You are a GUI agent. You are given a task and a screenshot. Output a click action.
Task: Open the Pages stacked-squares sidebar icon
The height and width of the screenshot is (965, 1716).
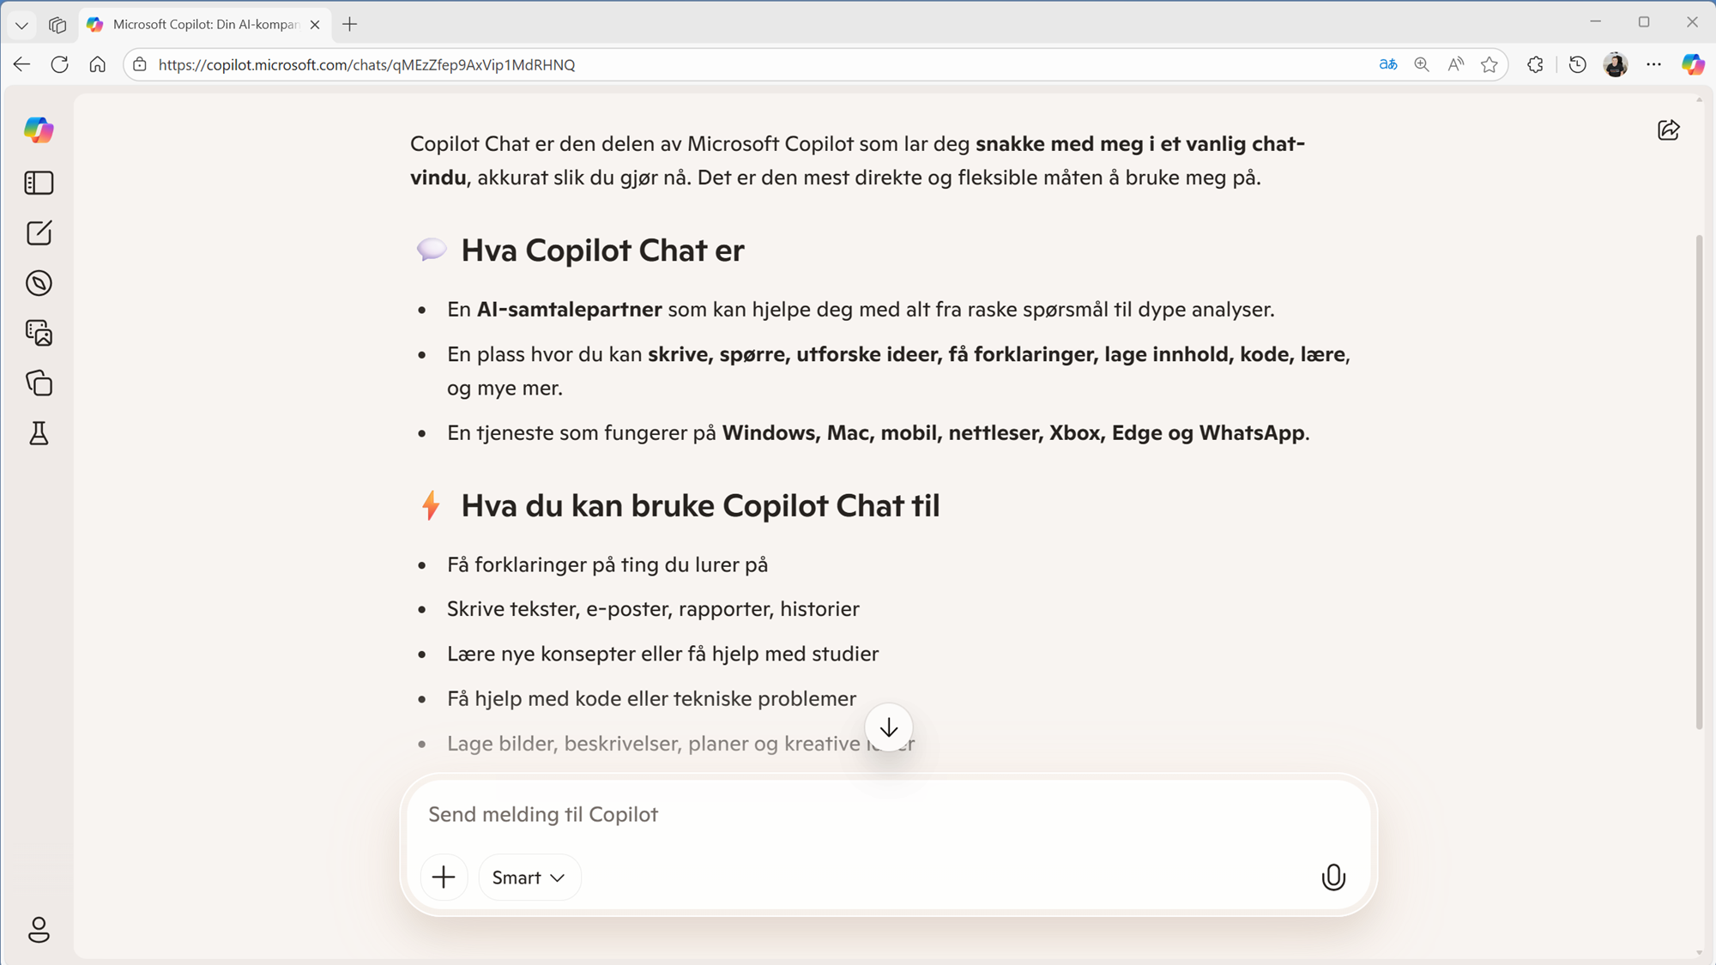point(39,383)
